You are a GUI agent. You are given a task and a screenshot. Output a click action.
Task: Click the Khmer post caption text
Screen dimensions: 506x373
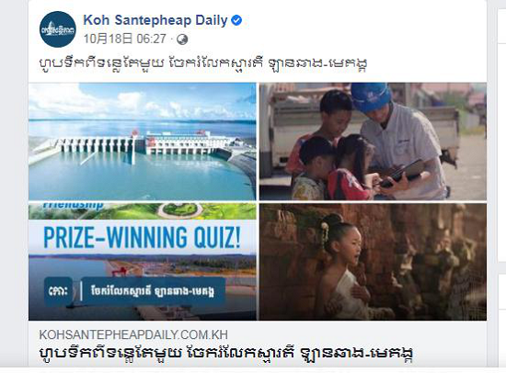202,62
